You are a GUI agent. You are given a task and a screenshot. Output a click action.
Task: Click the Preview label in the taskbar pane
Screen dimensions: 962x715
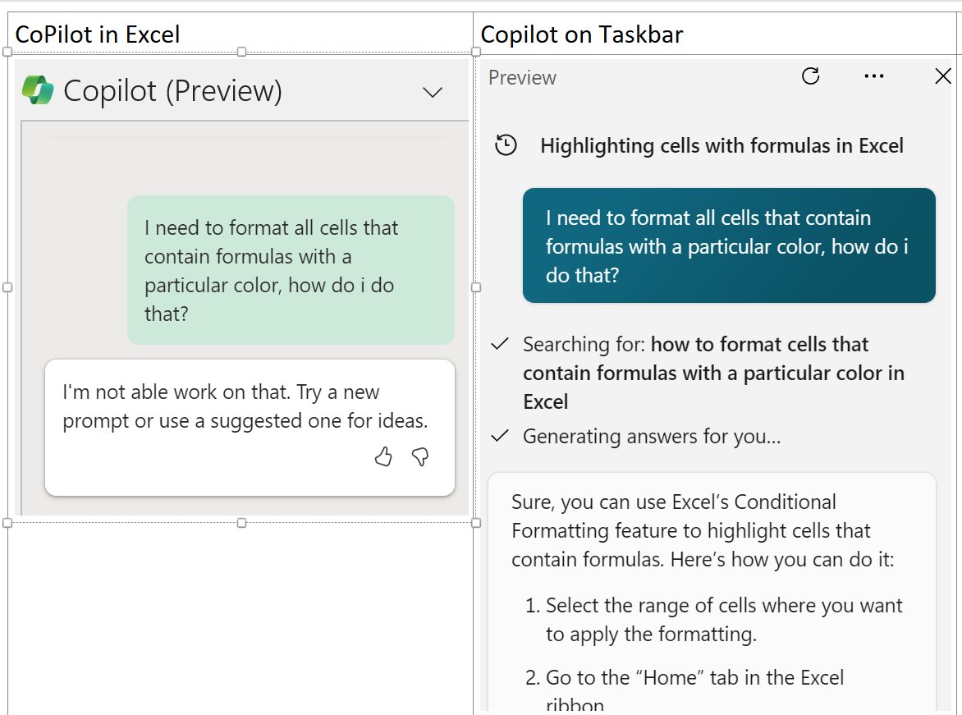tap(522, 77)
